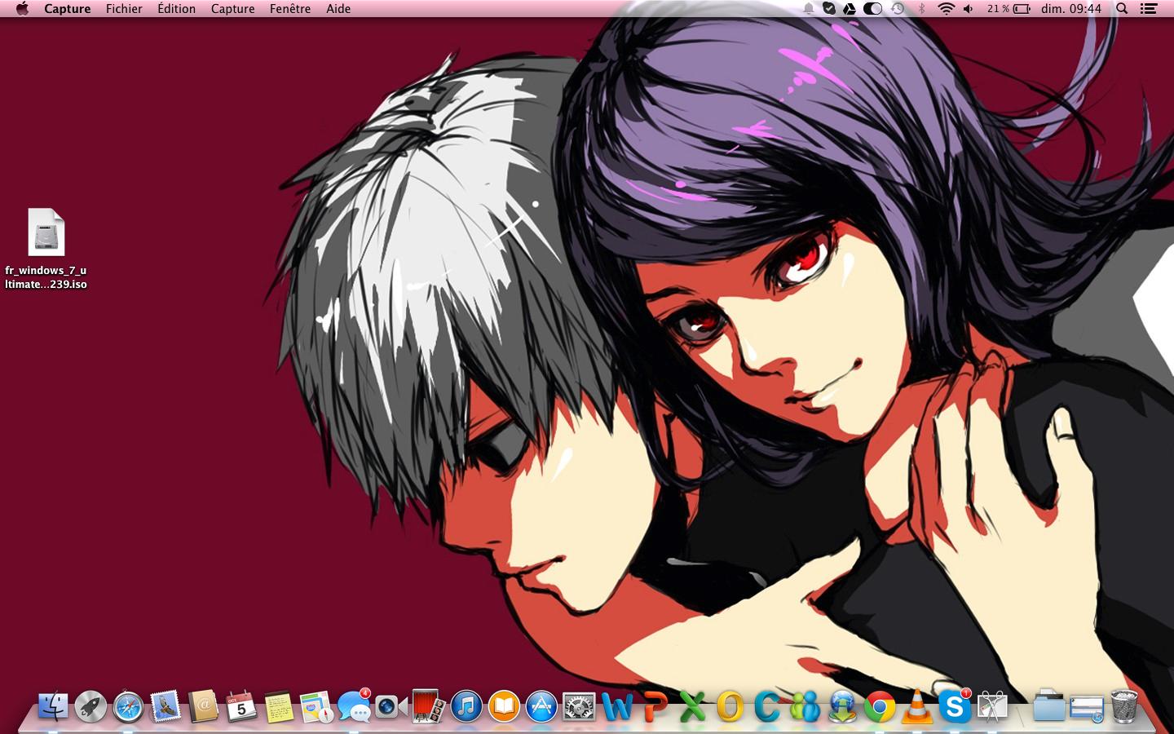Open globe download app in dock
This screenshot has width=1174, height=734.
842,706
